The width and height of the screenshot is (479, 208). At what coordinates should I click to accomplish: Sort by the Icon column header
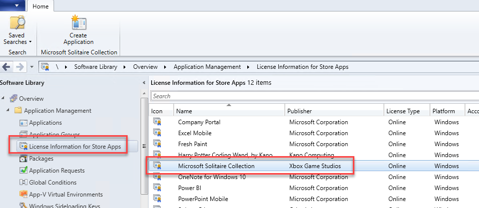pyautogui.click(x=161, y=111)
